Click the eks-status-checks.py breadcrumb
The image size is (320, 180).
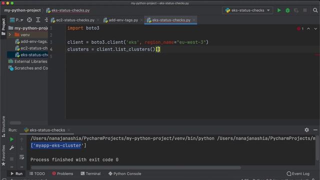tap(68, 10)
